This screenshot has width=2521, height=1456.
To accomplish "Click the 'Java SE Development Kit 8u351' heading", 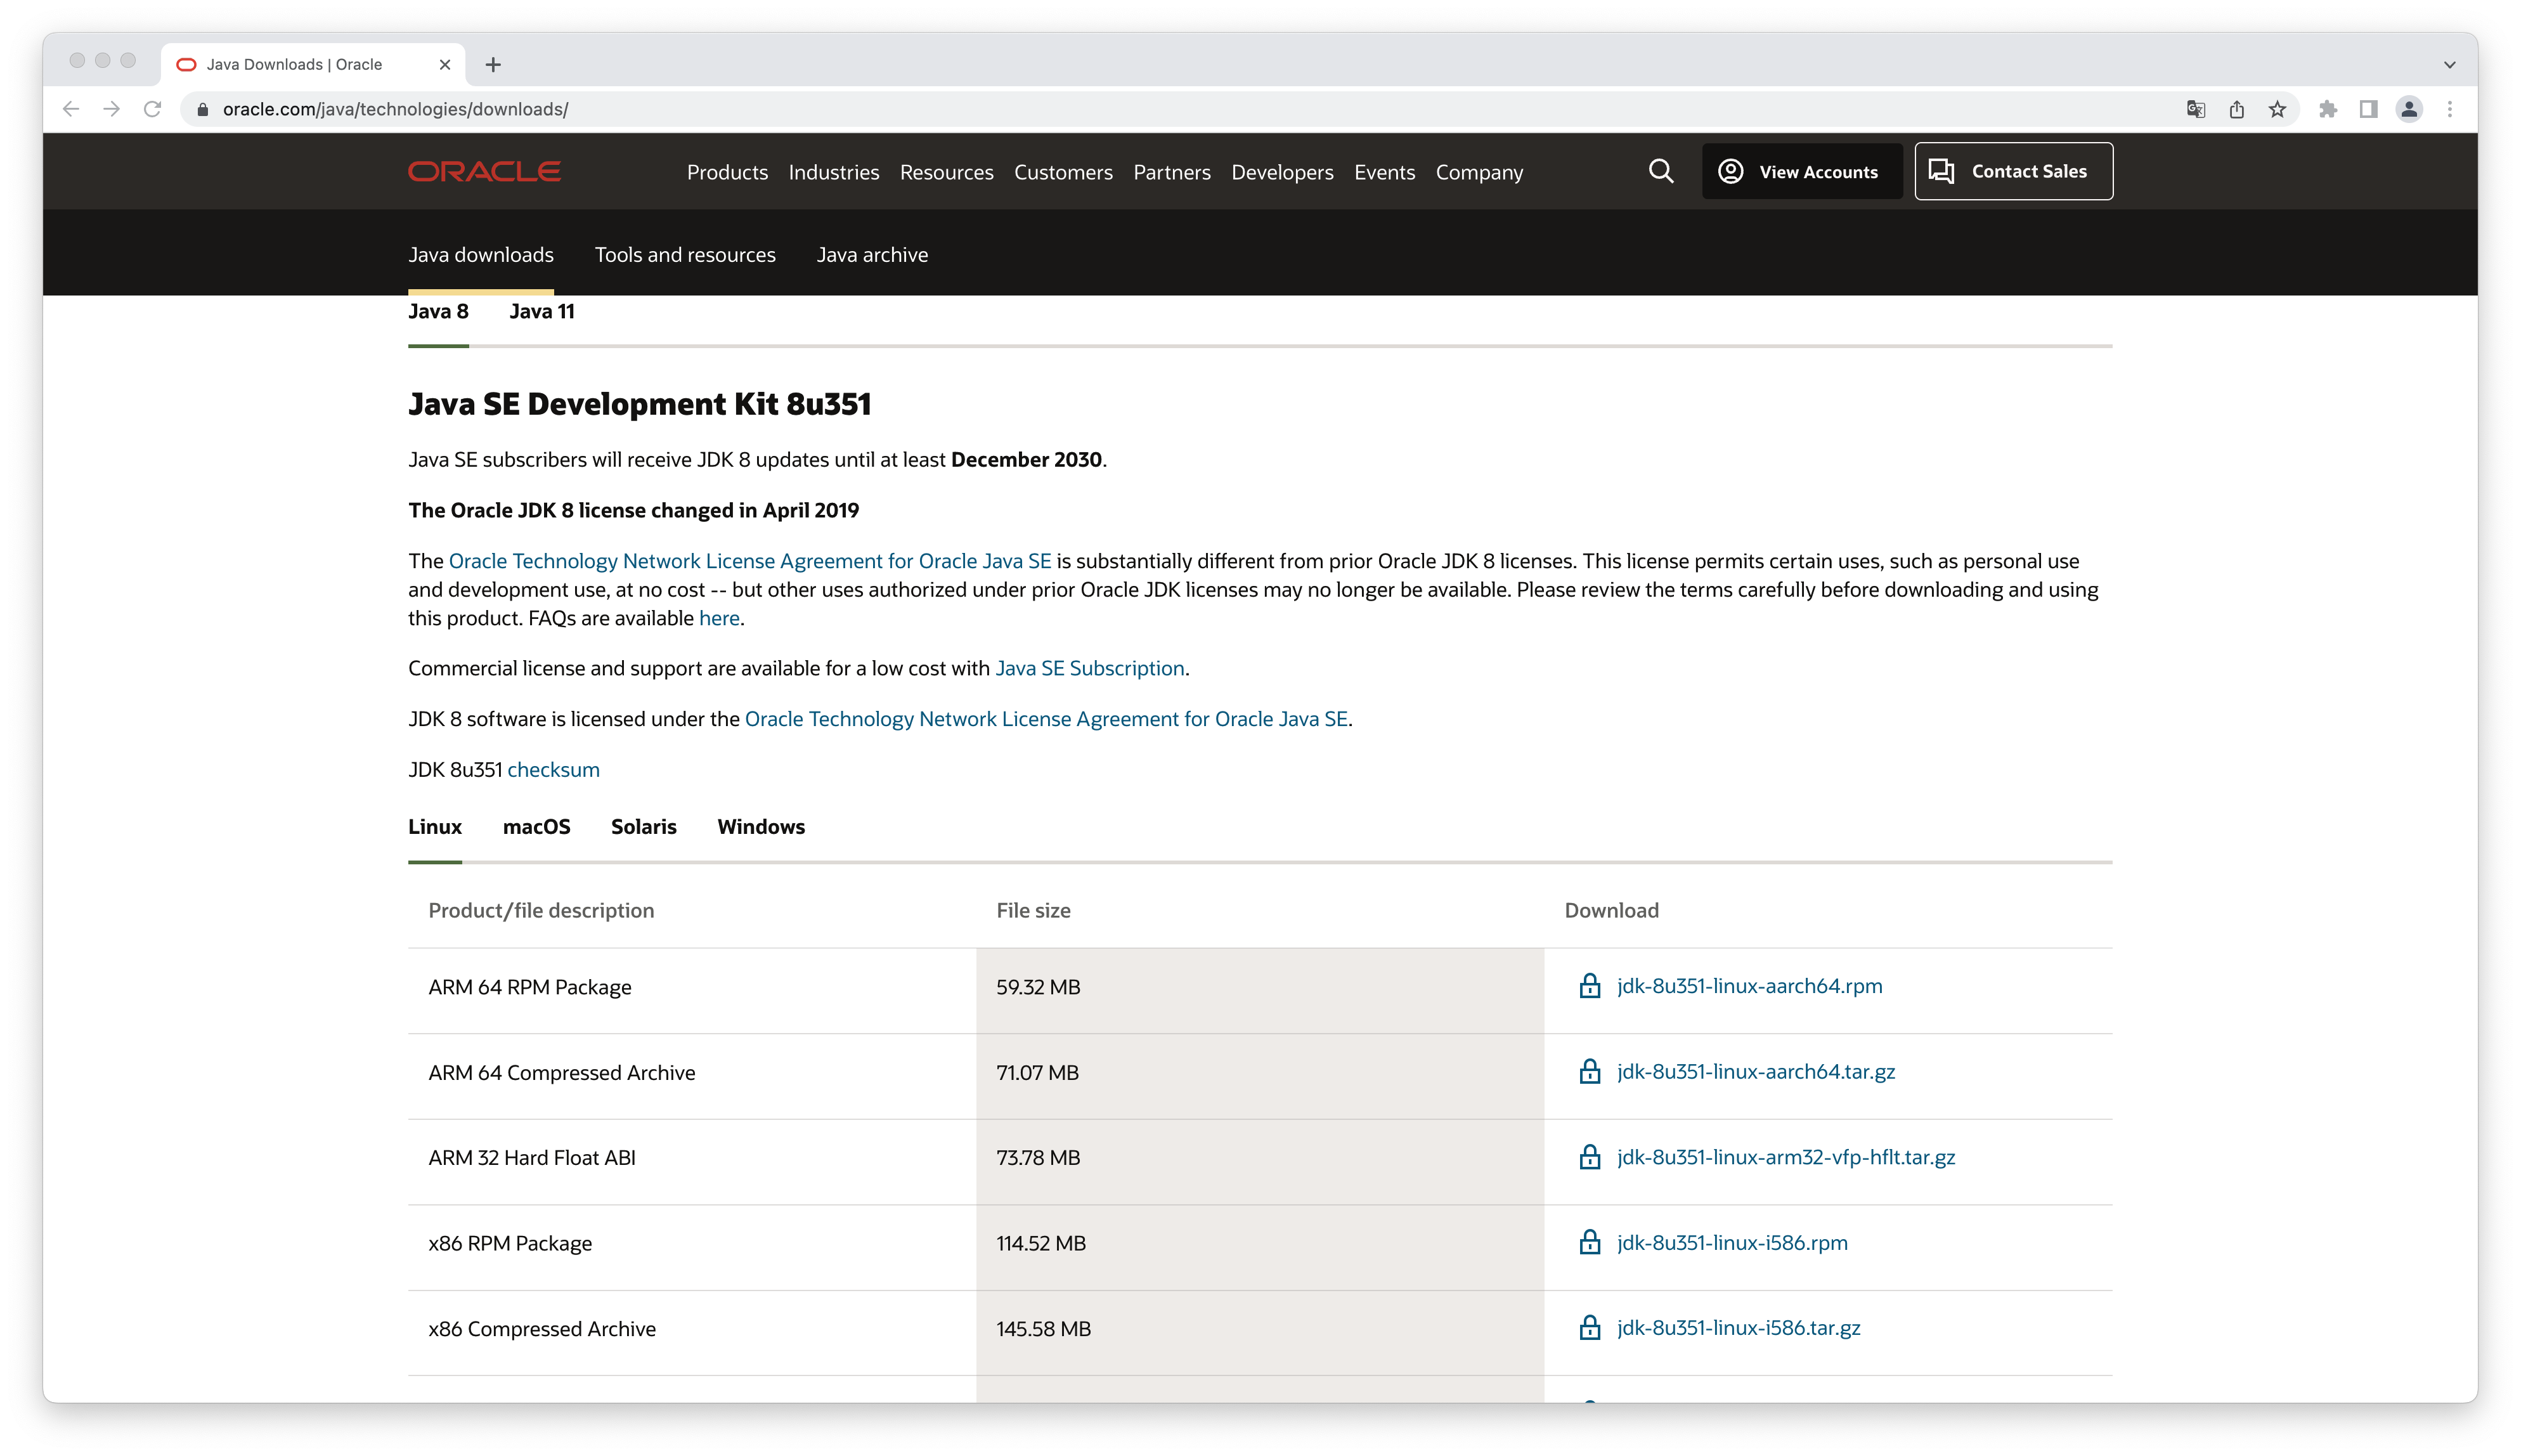I will pyautogui.click(x=640, y=404).
